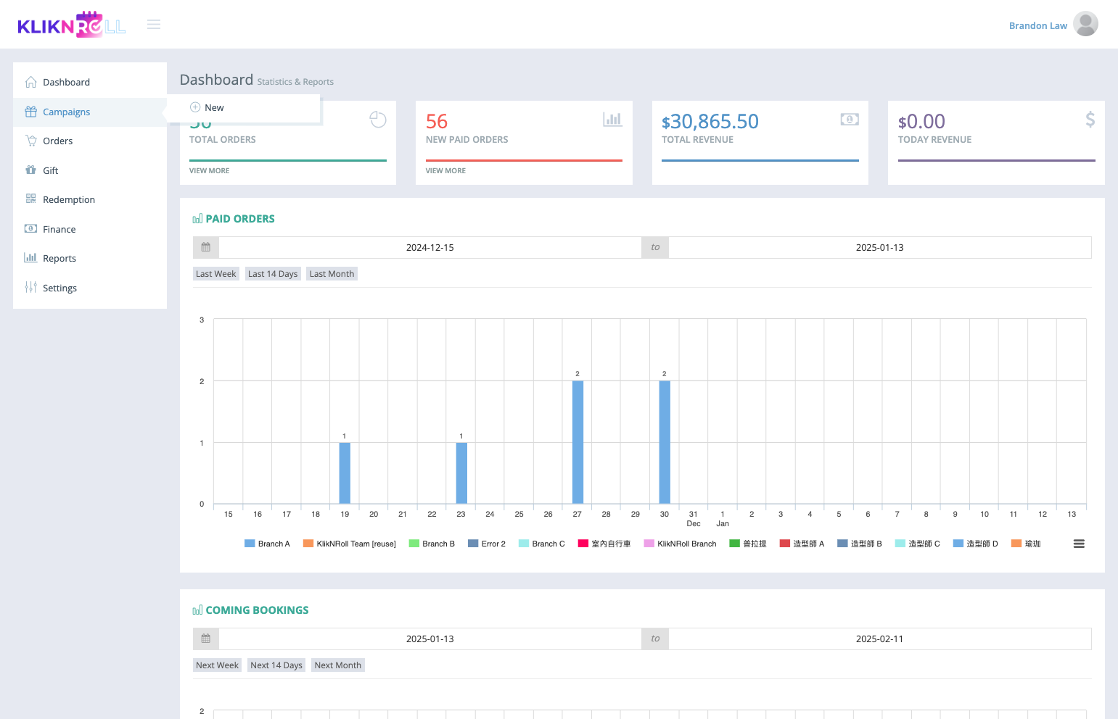The image size is (1118, 719).
Task: Click the Reports bar chart icon
Action: pos(30,257)
